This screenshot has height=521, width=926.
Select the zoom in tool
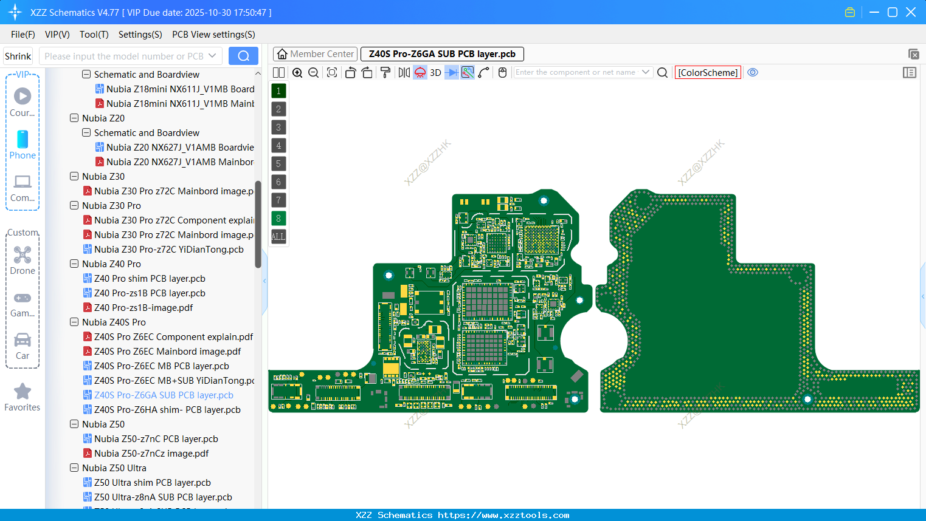297,72
